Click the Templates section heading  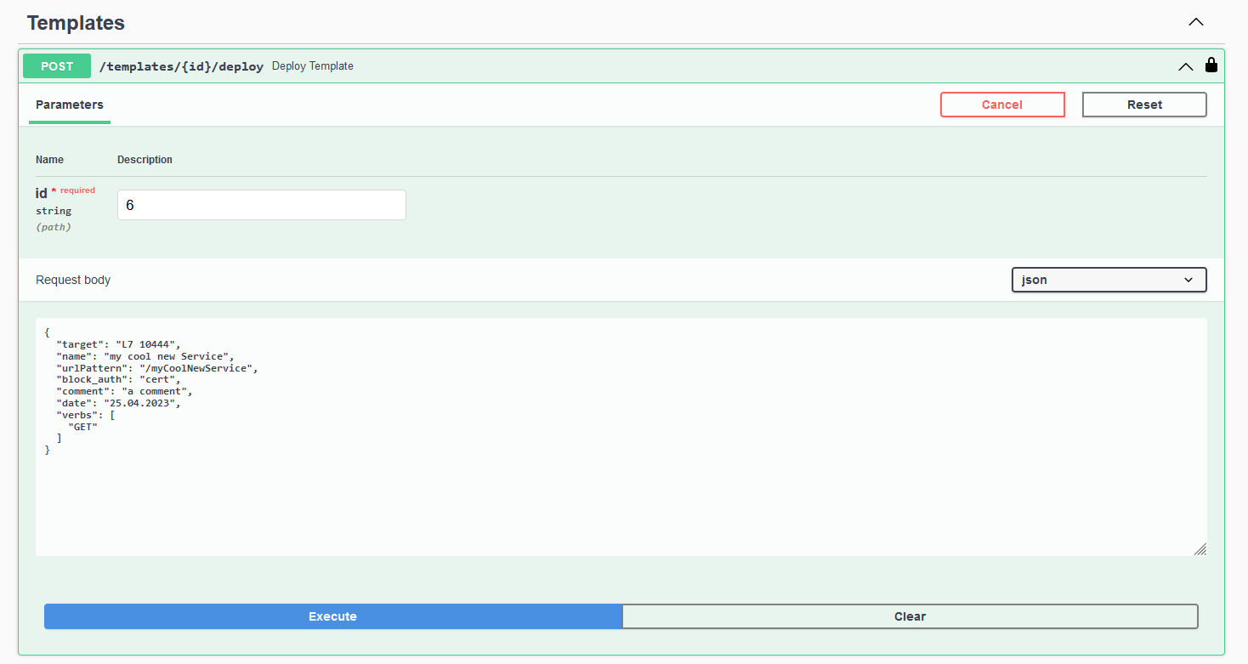click(x=76, y=23)
